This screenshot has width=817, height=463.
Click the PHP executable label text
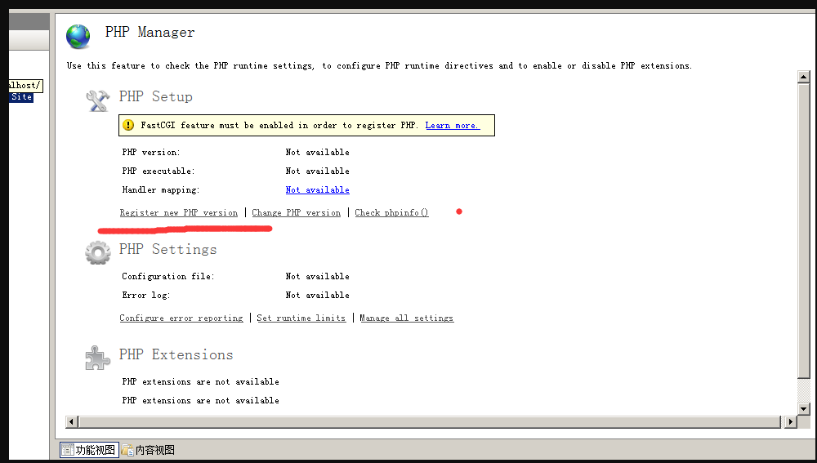click(158, 171)
